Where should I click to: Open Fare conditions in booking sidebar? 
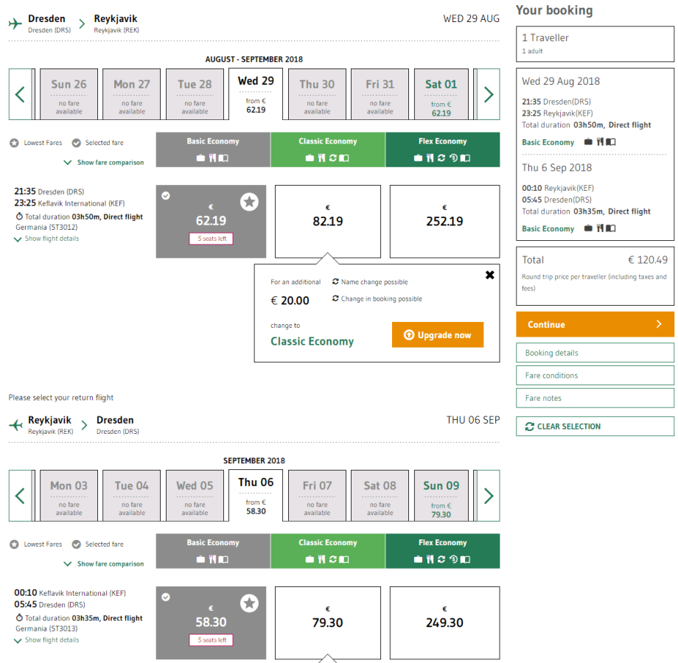click(595, 376)
